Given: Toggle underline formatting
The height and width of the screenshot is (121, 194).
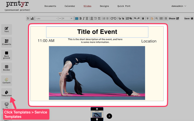Looking at the screenshot, I should [x=87, y=18].
